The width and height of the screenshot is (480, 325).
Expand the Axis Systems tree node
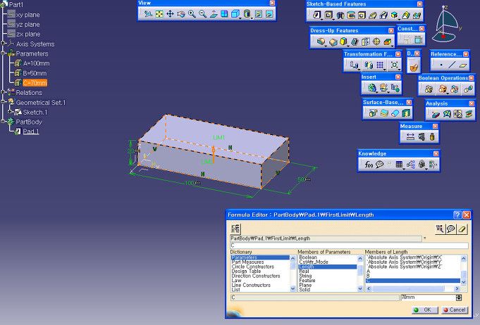coord(4,44)
